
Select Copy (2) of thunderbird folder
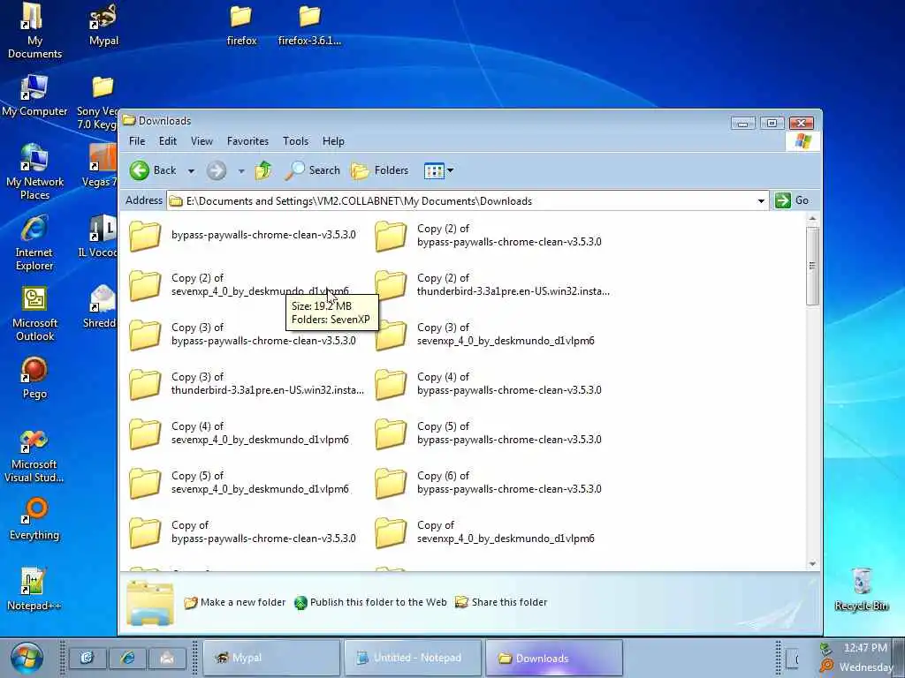492,285
